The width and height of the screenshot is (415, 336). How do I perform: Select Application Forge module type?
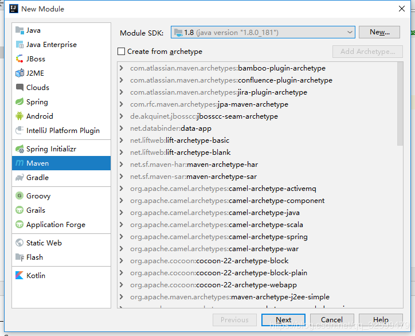click(56, 225)
